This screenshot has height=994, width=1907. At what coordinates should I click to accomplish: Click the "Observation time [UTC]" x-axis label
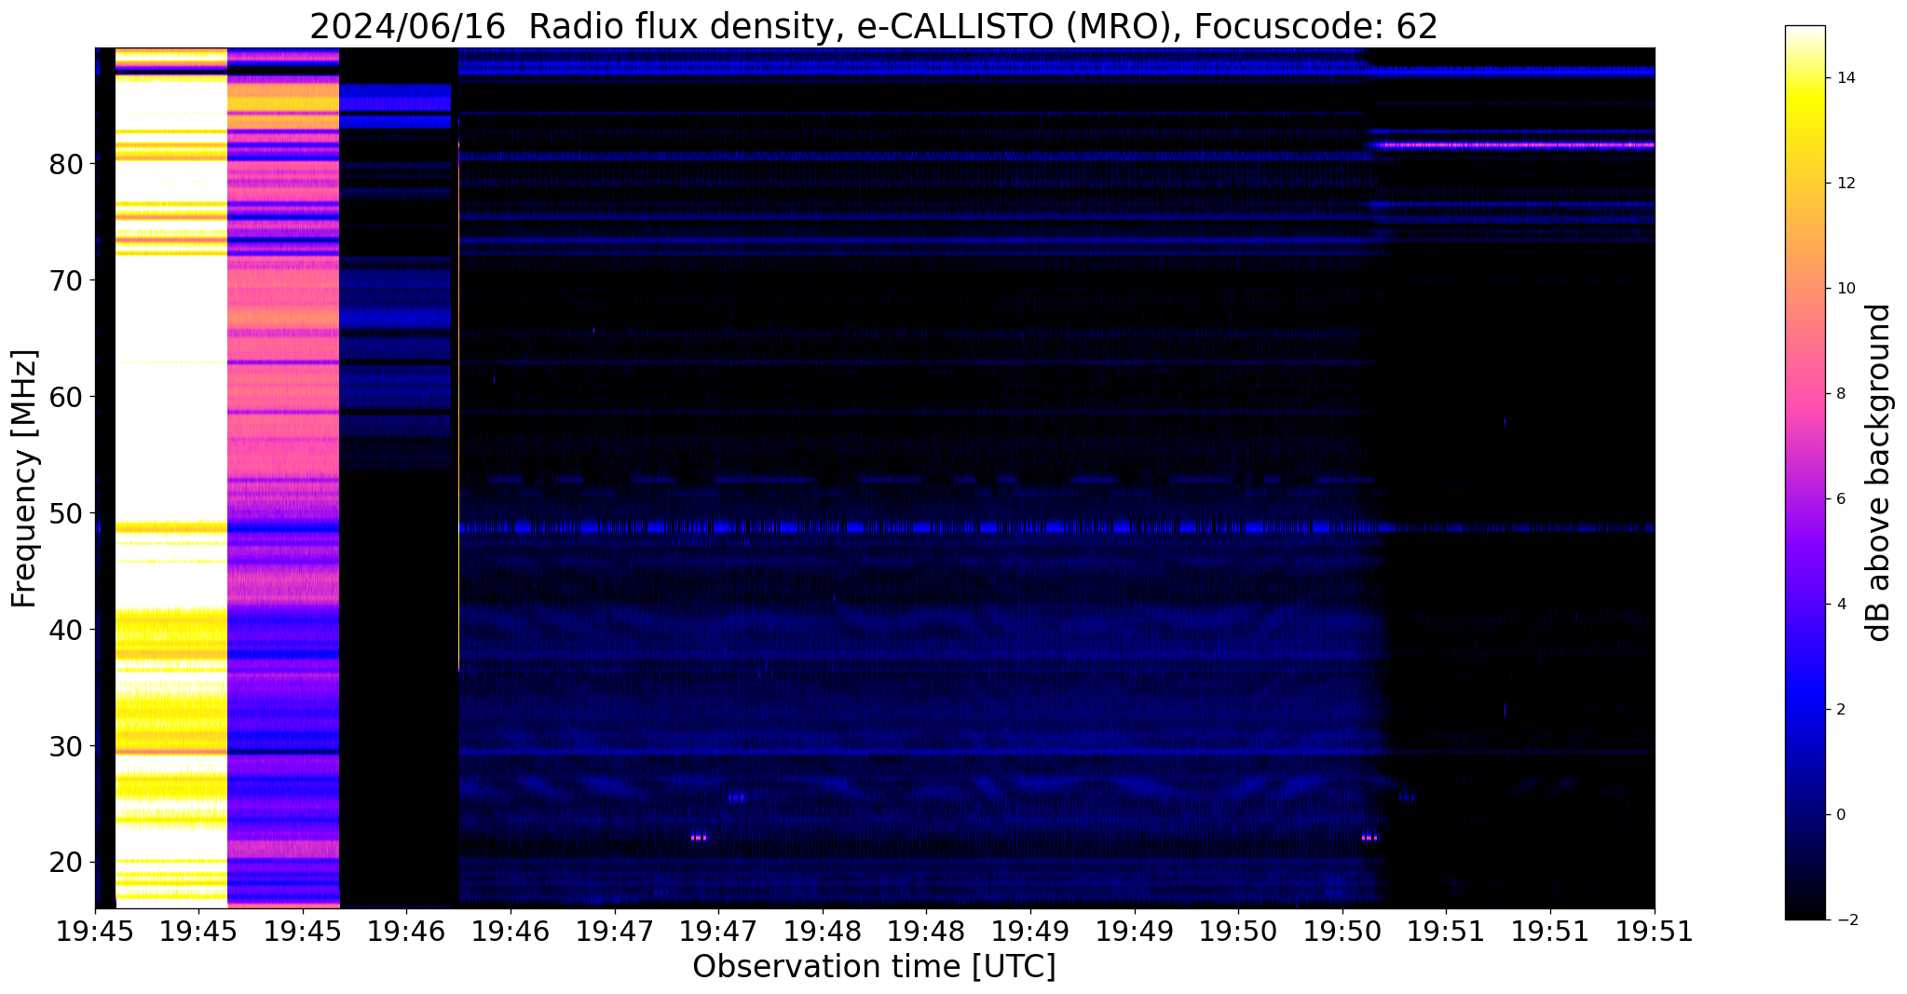coord(874,967)
